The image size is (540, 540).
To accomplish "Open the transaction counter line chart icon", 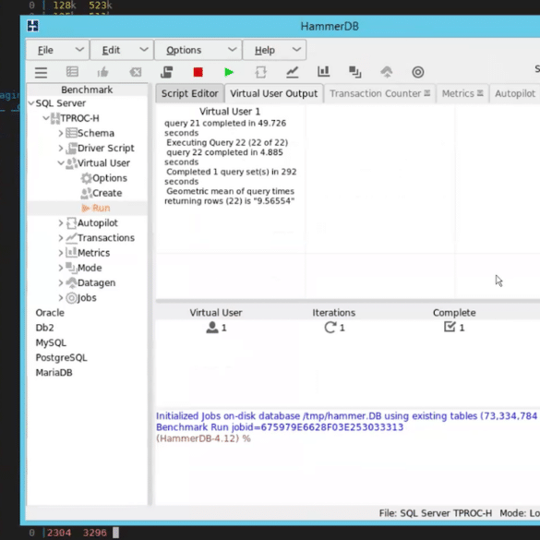I will pos(292,72).
